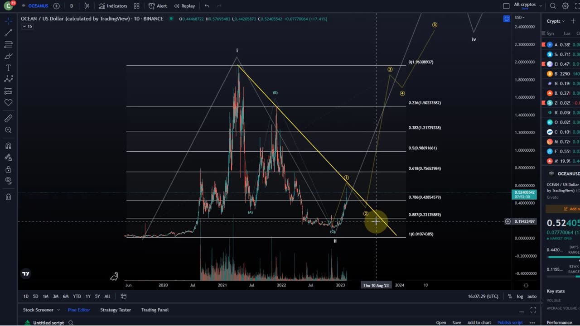The width and height of the screenshot is (580, 326).
Task: Hide all drawings with eye icon
Action: pos(8,181)
